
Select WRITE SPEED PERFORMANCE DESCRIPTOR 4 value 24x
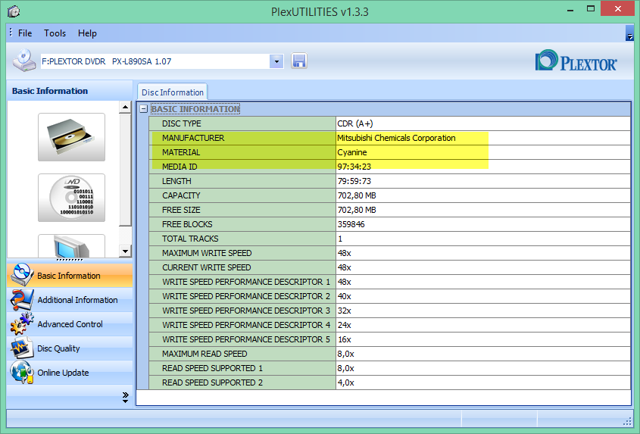click(344, 325)
